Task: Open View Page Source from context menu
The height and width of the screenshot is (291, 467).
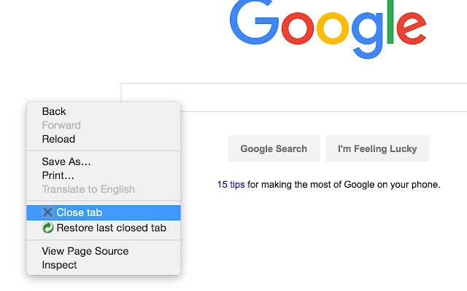Action: pyautogui.click(x=85, y=251)
